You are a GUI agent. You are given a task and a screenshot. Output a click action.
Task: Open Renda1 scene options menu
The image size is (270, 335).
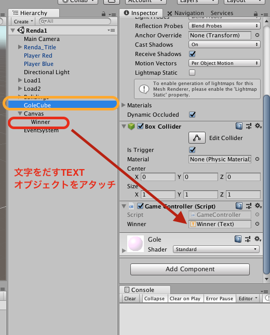tap(111, 31)
